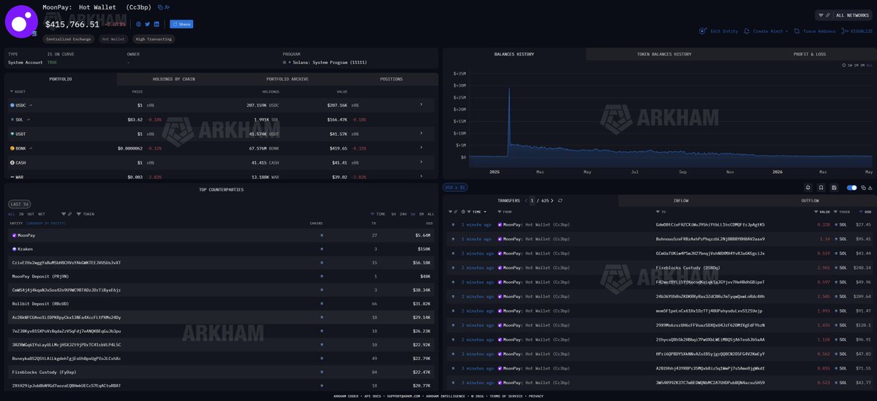Click the USD ≥ $1 filter pill
The height and width of the screenshot is (401, 877).
455,188
